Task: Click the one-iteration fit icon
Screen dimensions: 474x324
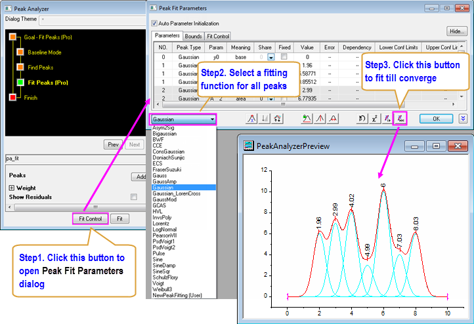Action: (387, 119)
